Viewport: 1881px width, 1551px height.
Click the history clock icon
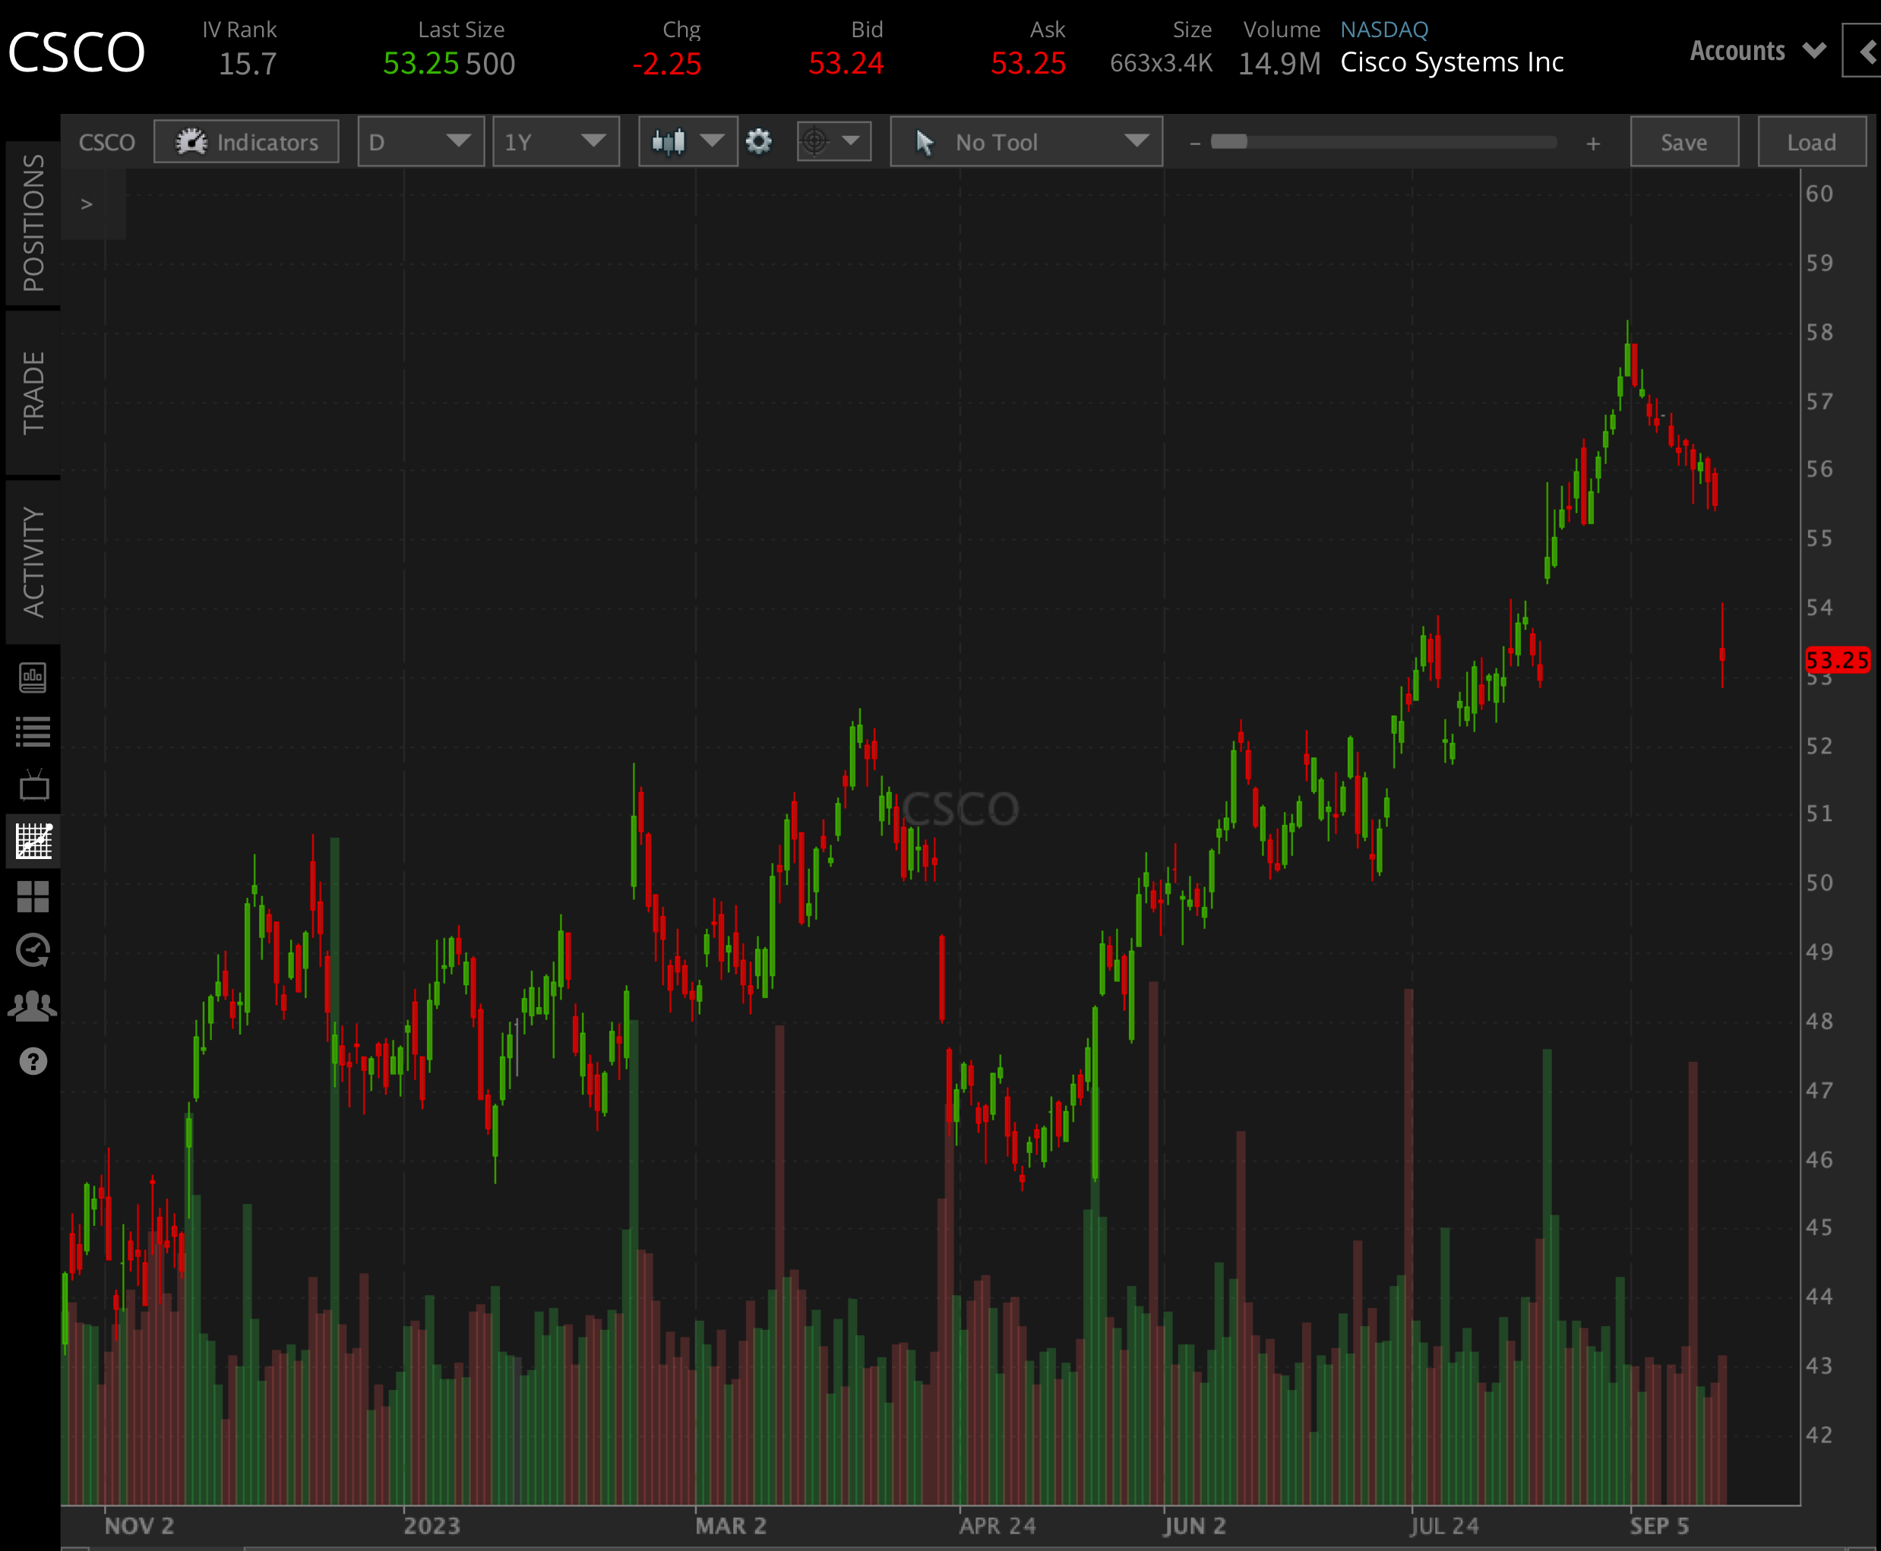pos(33,949)
